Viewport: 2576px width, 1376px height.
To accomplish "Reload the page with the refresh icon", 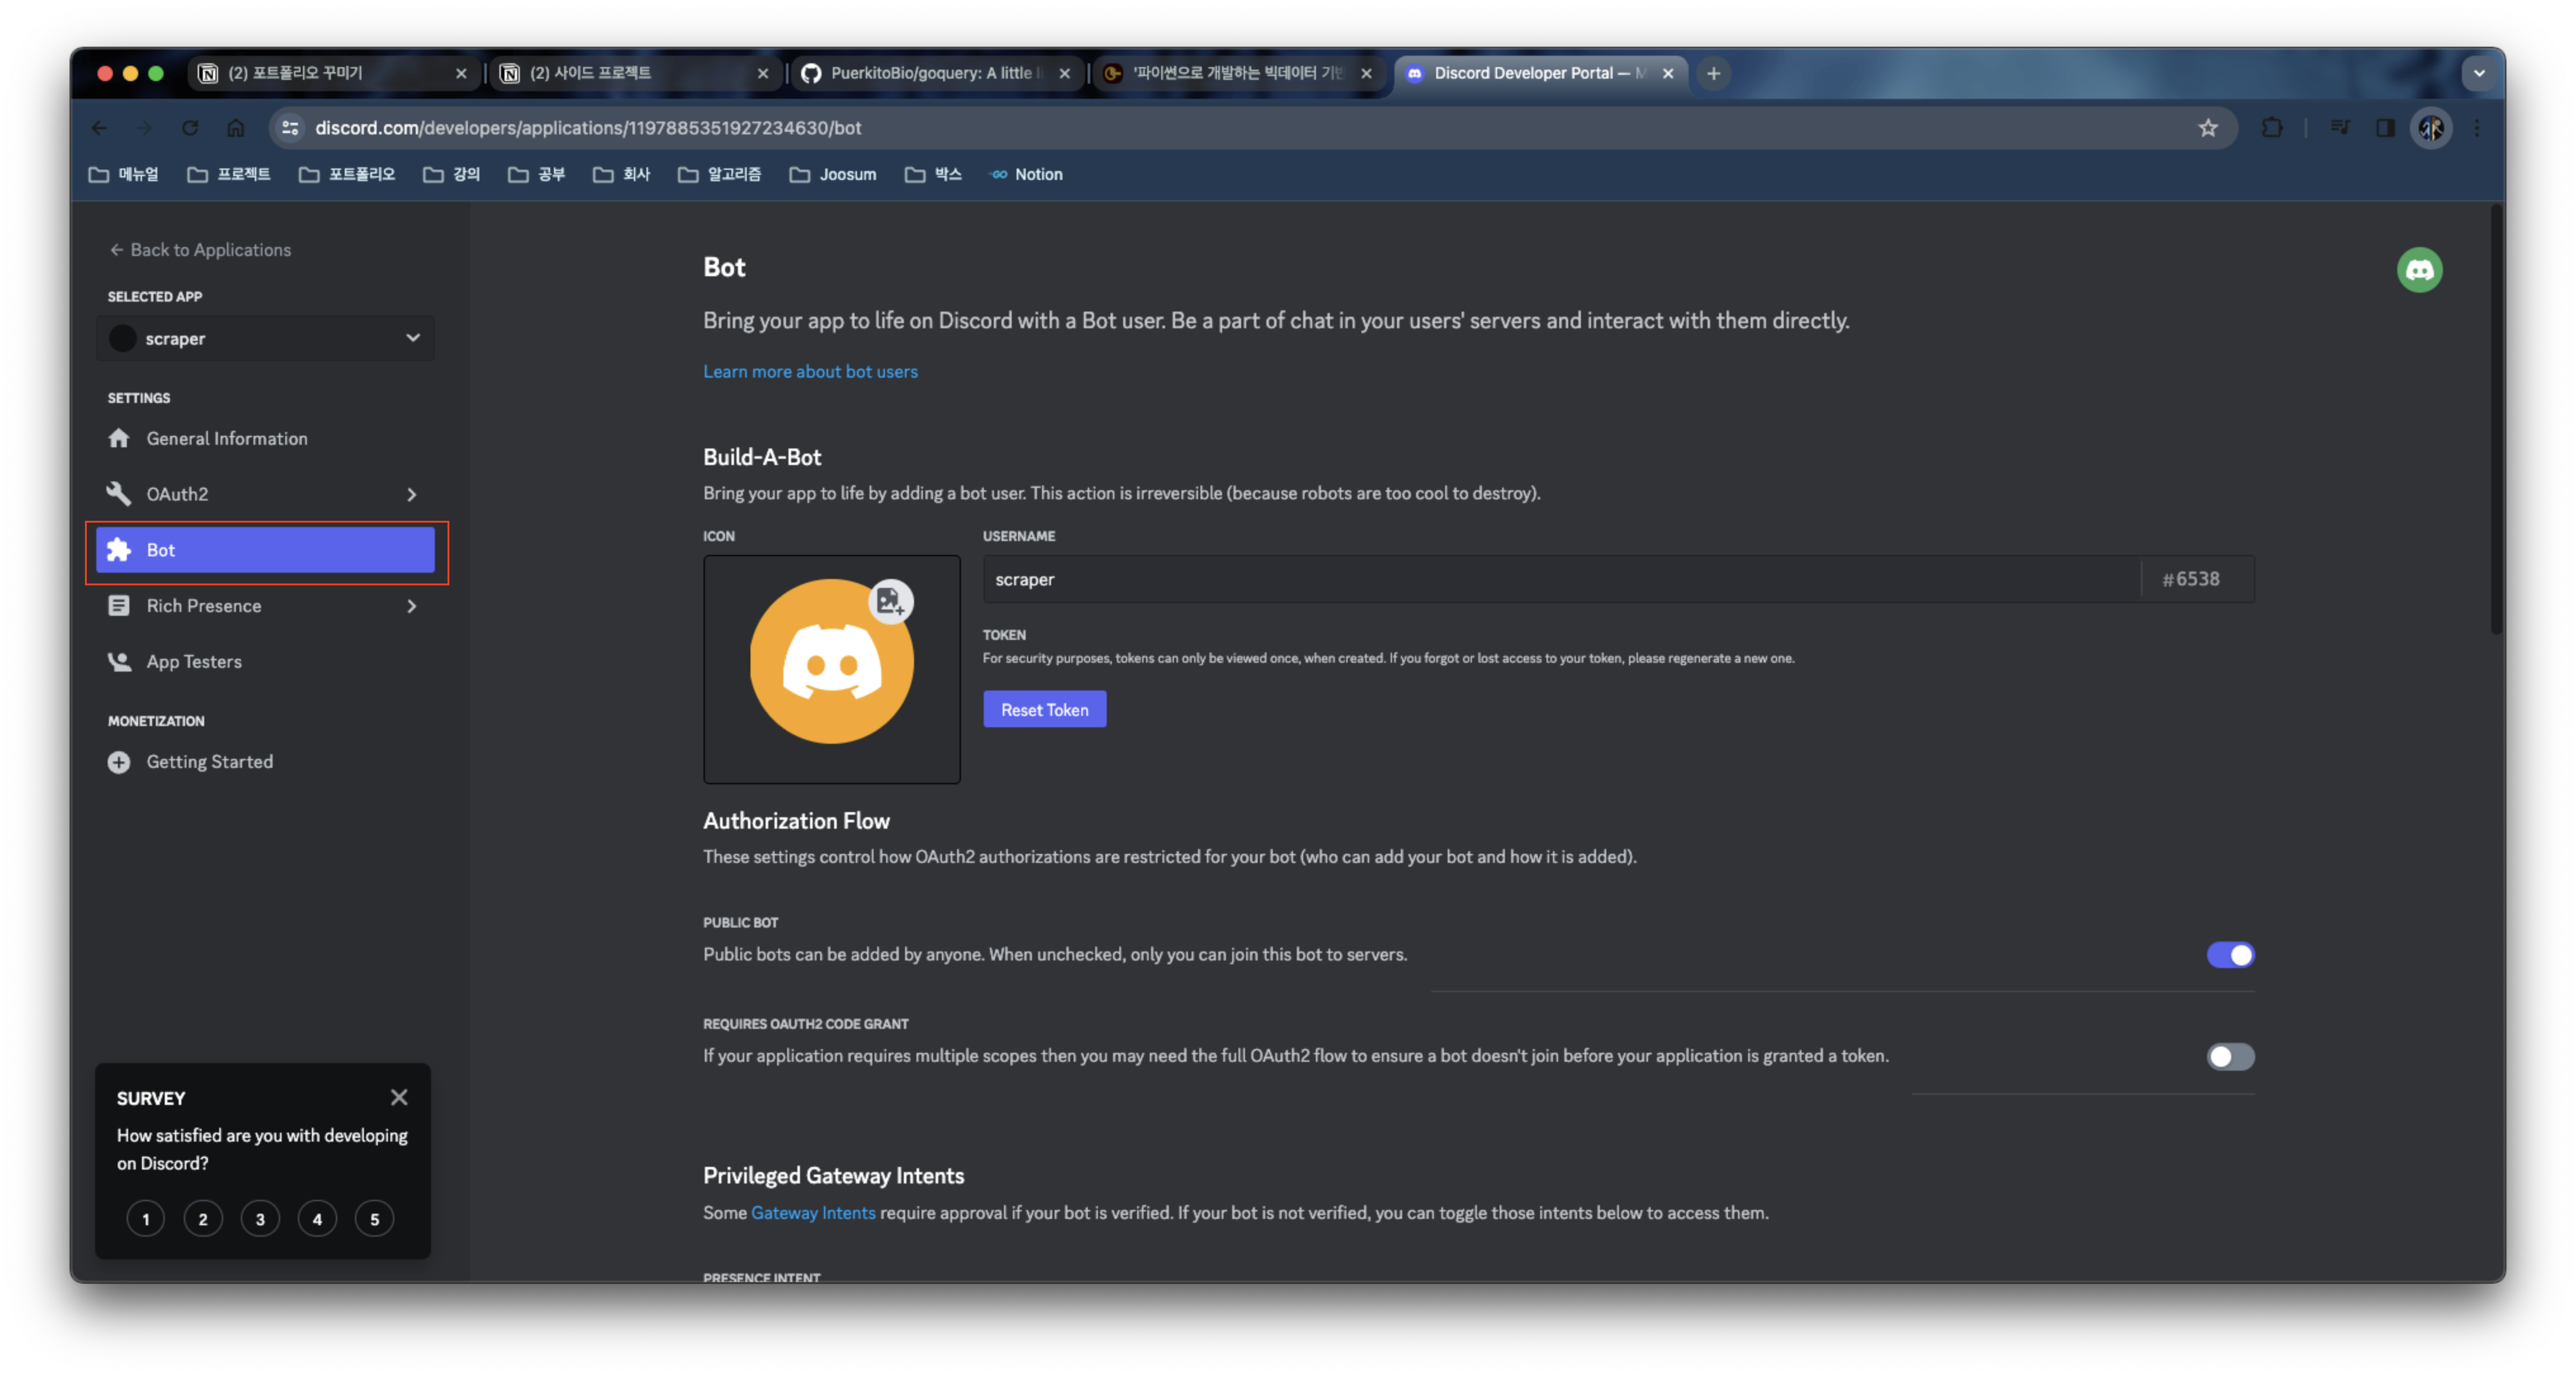I will click(190, 128).
